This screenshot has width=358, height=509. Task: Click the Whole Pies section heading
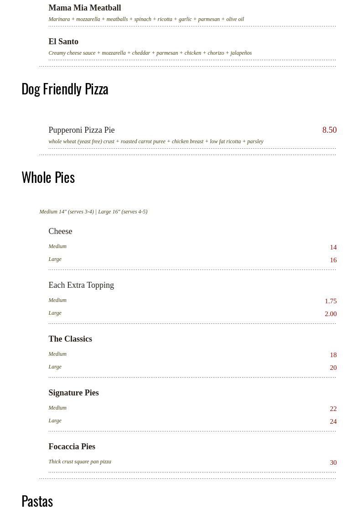[48, 177]
